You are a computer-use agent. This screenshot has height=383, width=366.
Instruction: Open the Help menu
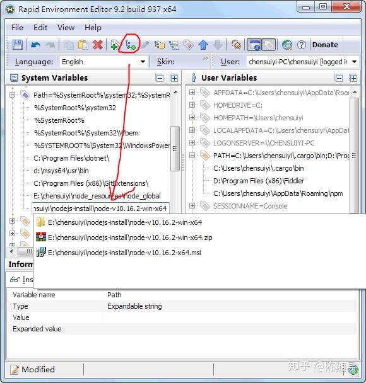93,28
